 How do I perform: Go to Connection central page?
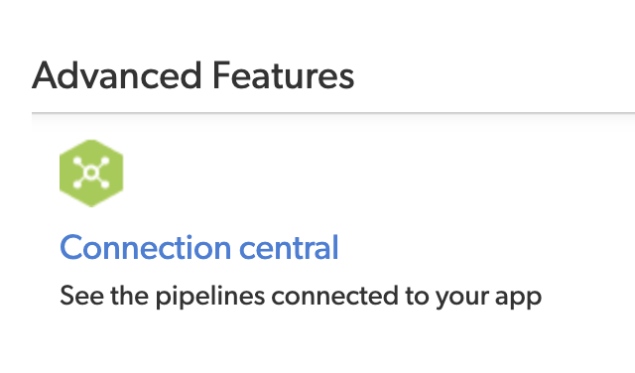[x=198, y=247]
